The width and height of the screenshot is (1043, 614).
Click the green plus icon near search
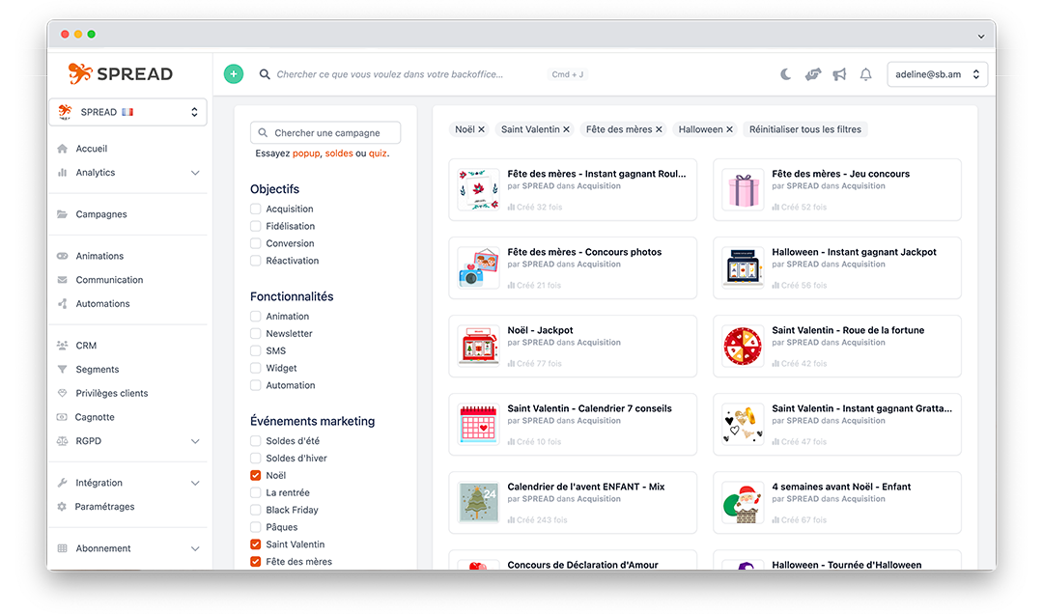pyautogui.click(x=233, y=73)
